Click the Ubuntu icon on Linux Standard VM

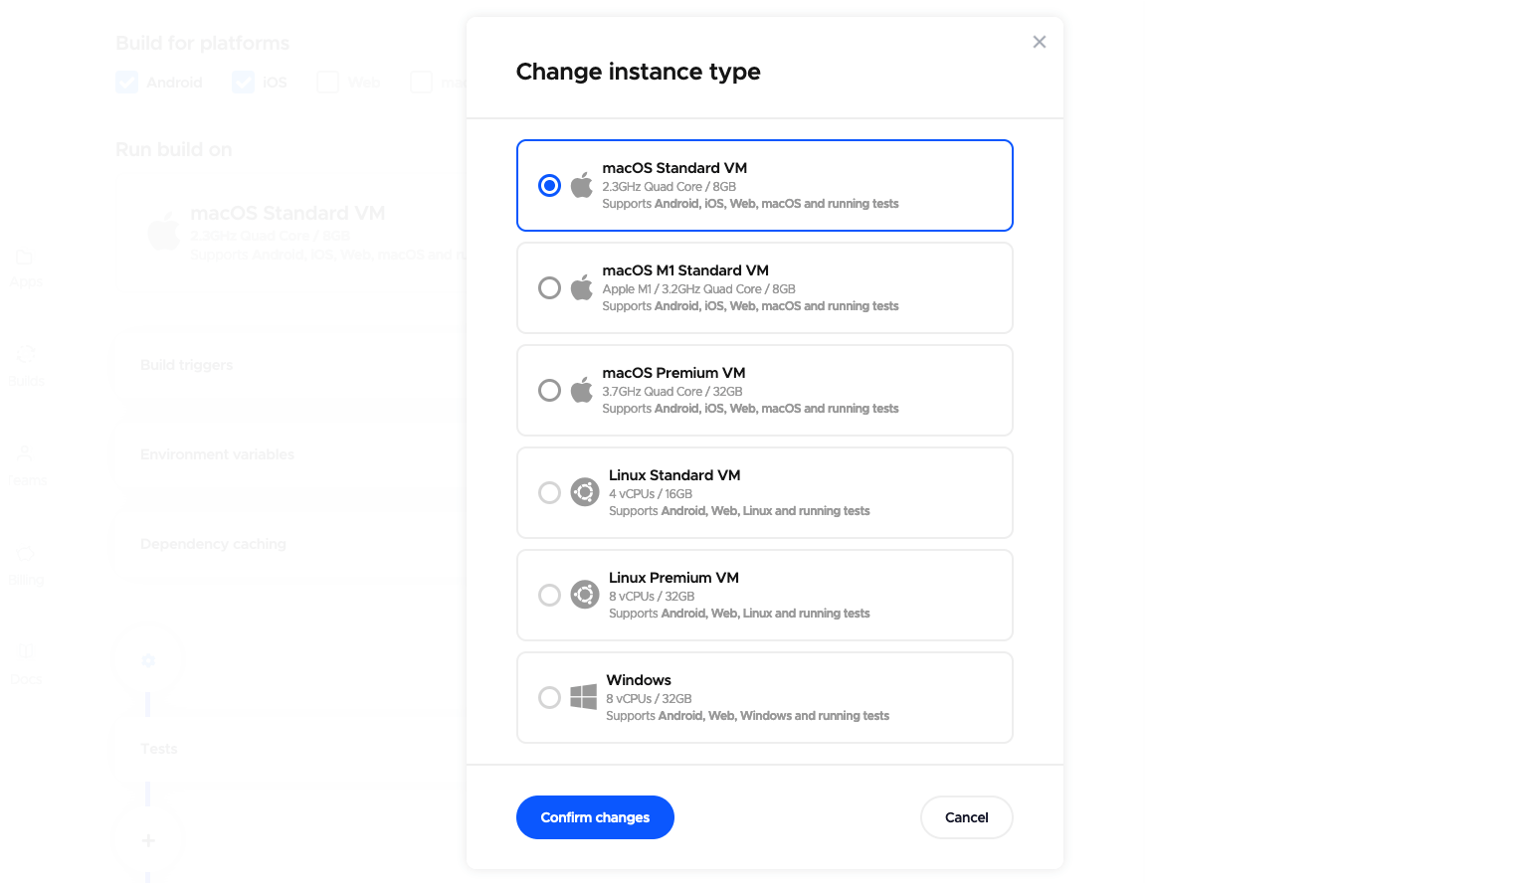(584, 491)
